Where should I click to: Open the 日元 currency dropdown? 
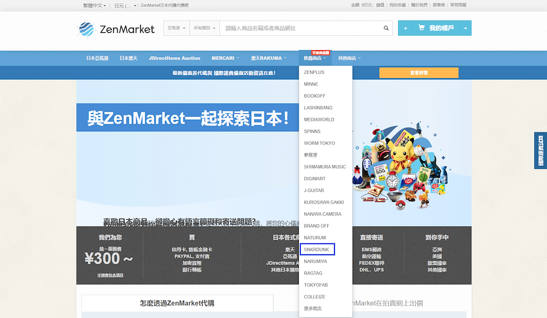[x=125, y=6]
